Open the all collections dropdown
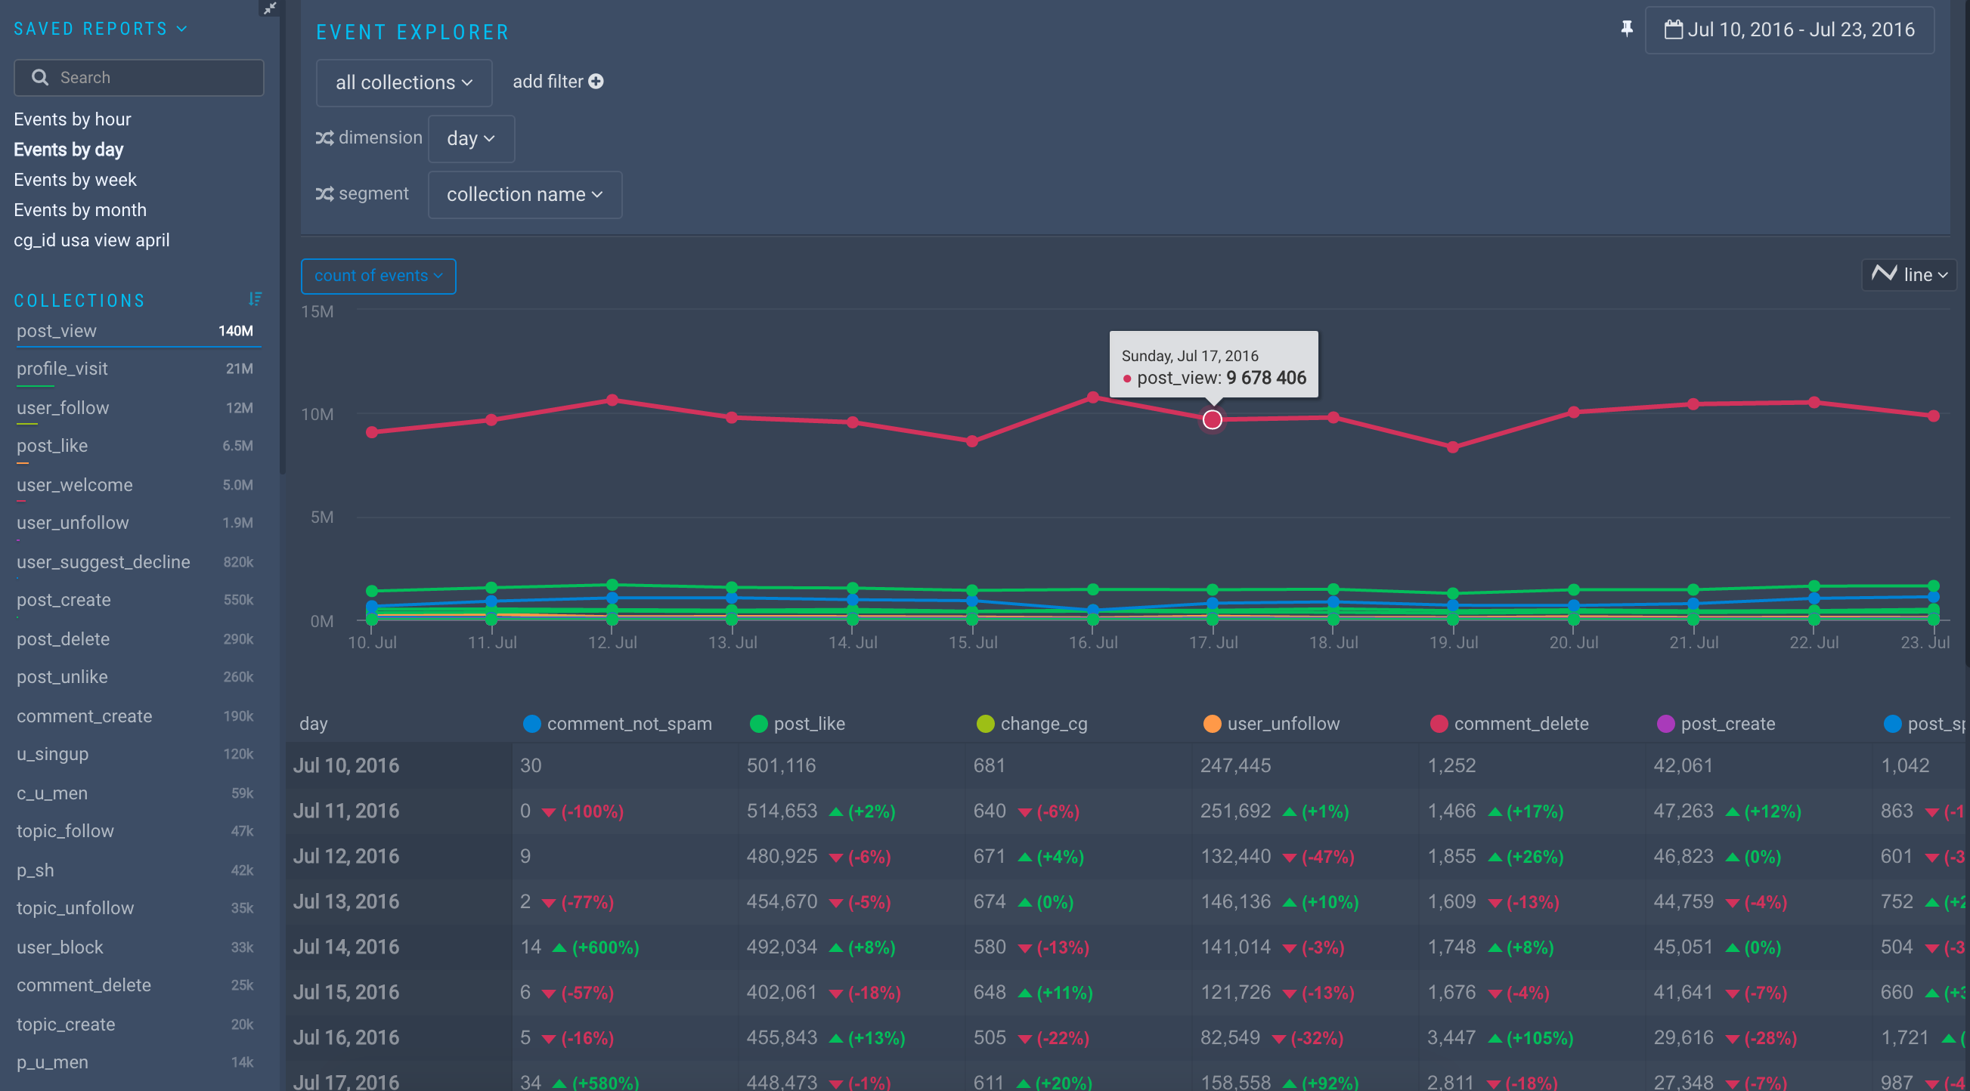 tap(404, 82)
